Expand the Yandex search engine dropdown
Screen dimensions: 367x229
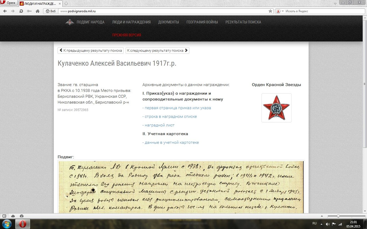[x=282, y=11]
